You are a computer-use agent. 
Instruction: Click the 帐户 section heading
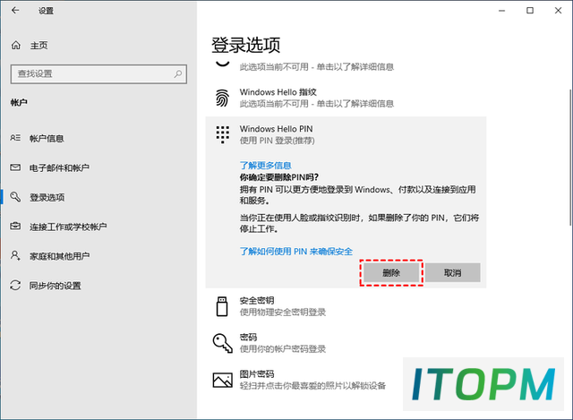click(19, 102)
